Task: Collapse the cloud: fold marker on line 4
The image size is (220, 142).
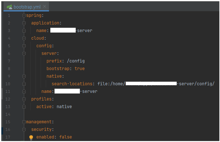Action: (24, 38)
